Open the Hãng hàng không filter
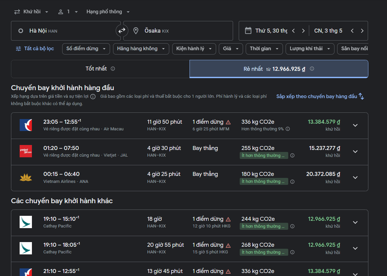Screen dimensions: 387x276 click(141, 49)
